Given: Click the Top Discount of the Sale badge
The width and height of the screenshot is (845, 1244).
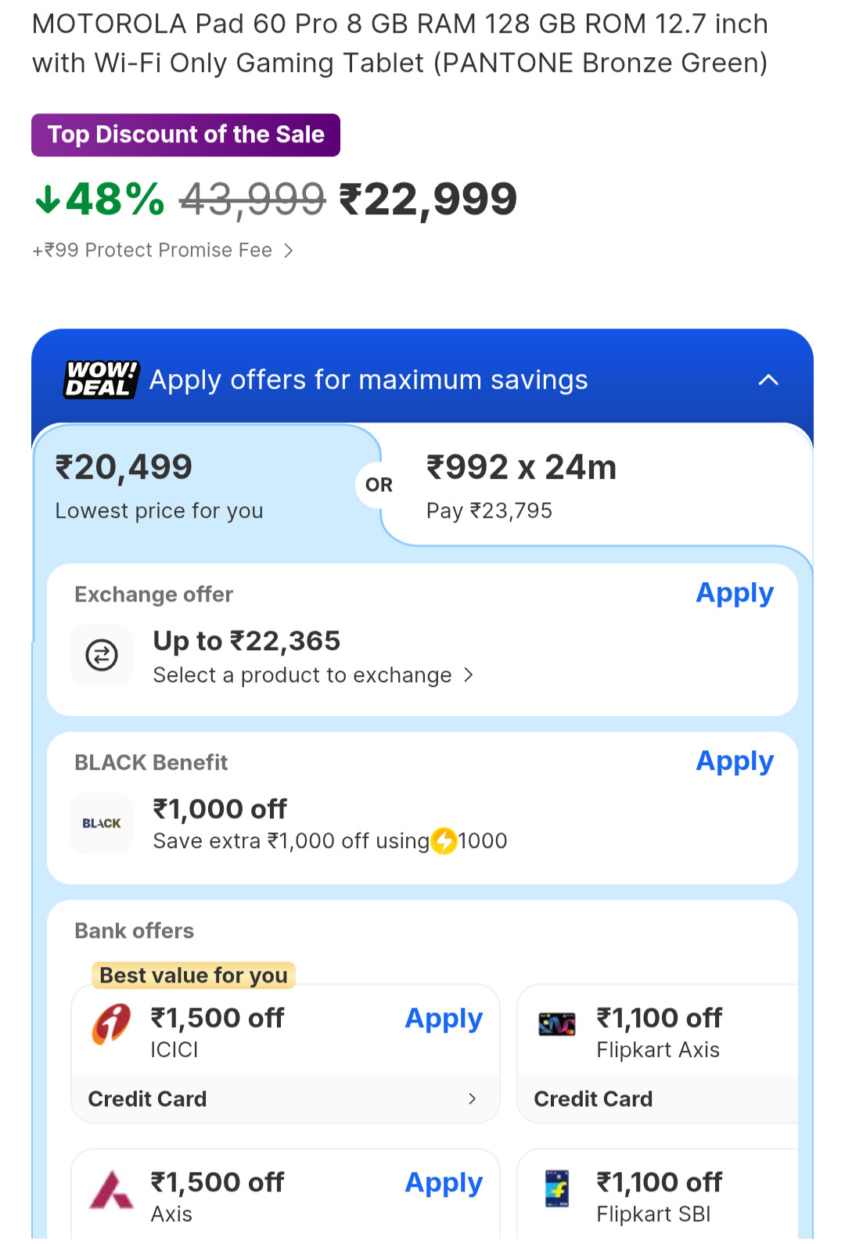Looking at the screenshot, I should (185, 135).
